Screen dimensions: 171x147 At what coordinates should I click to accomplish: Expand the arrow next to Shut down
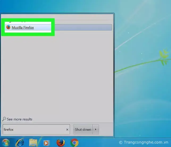pyautogui.click(x=95, y=129)
